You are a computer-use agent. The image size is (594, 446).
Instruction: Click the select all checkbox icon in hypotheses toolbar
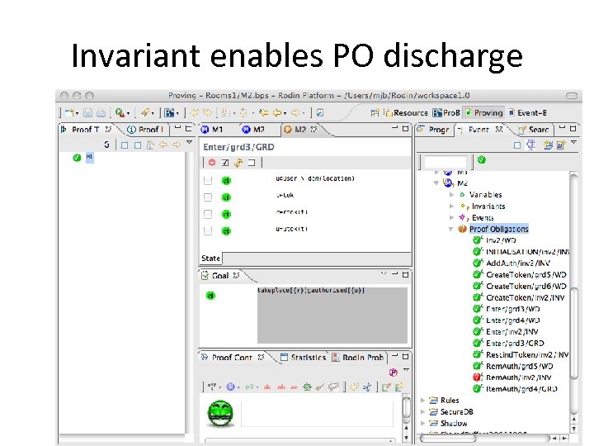click(x=225, y=163)
